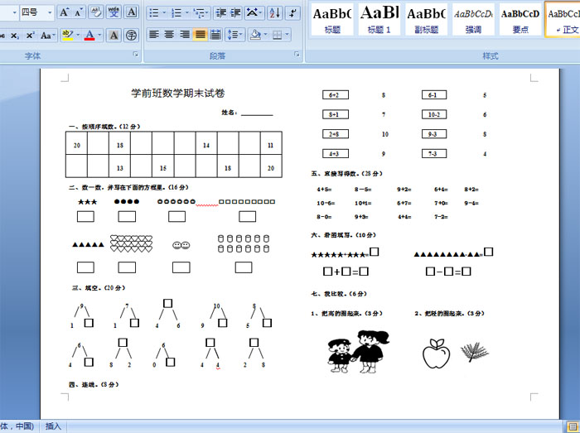
Task: Click the 插入 mode in status bar
Action: point(53,426)
